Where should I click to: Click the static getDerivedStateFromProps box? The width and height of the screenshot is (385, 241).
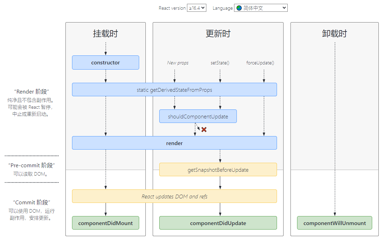(x=174, y=90)
